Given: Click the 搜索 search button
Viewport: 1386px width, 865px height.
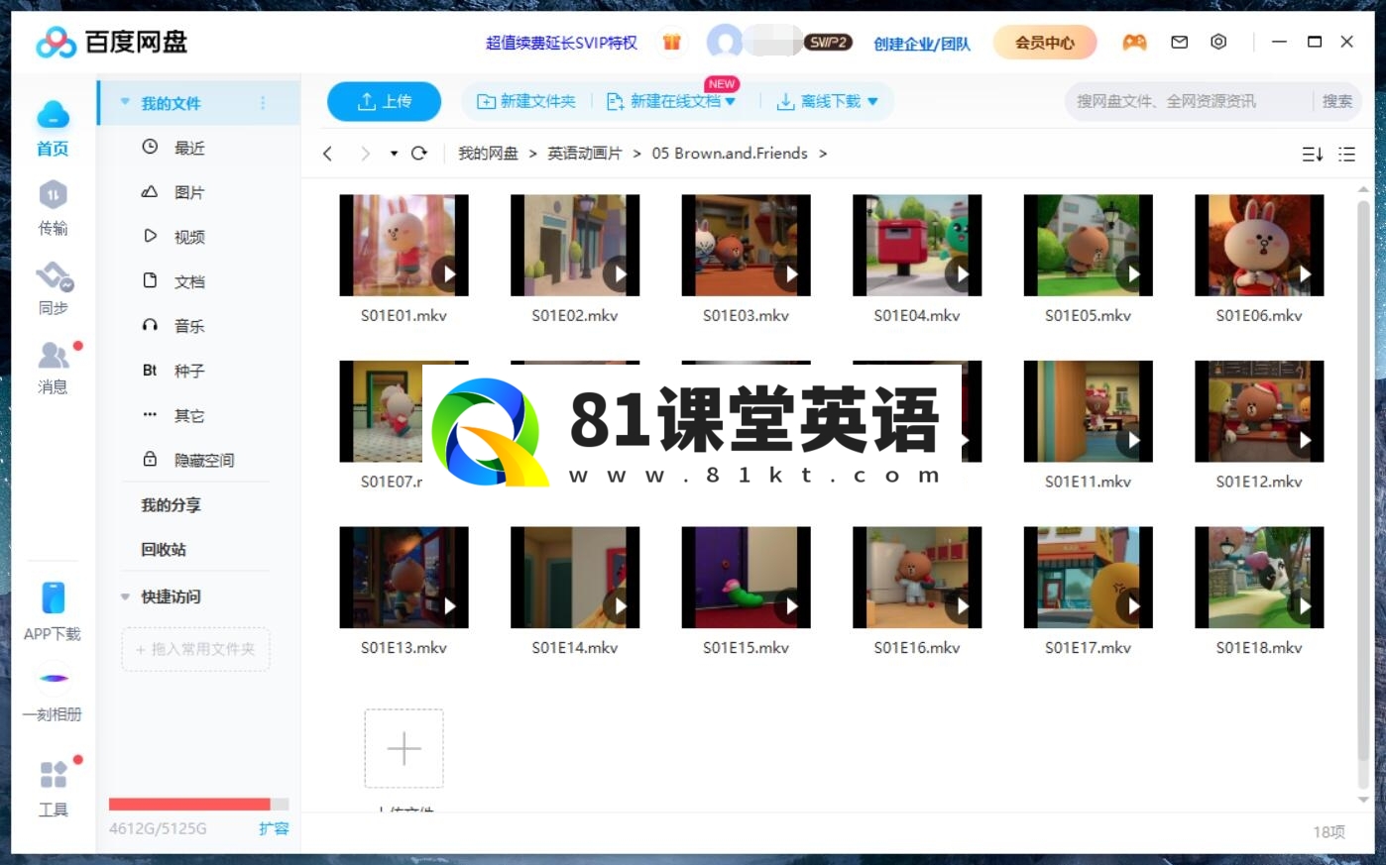Looking at the screenshot, I should coord(1337,101).
